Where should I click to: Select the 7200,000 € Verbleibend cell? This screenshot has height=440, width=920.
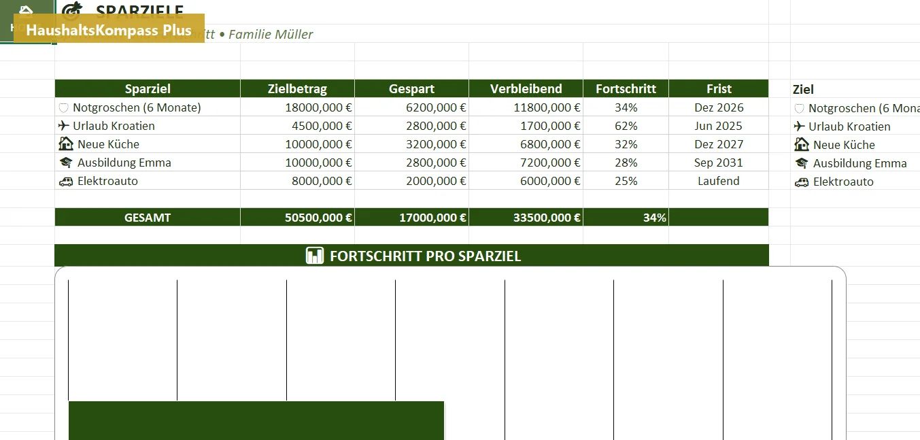pos(526,163)
